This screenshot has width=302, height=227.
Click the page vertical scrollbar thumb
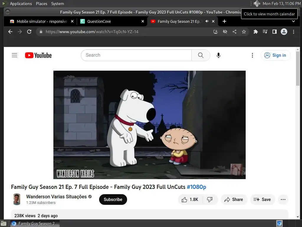(298, 69)
